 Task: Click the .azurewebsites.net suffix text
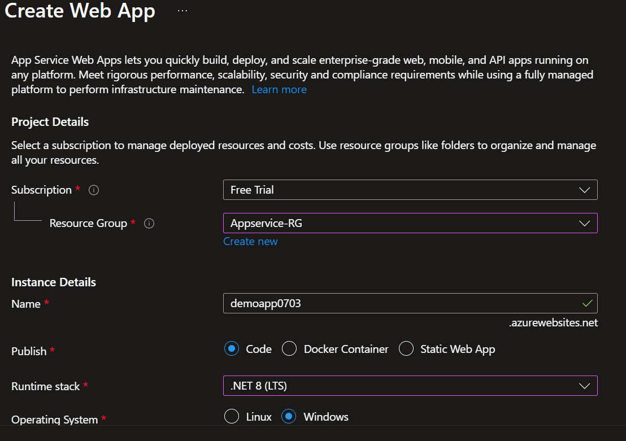click(x=553, y=323)
